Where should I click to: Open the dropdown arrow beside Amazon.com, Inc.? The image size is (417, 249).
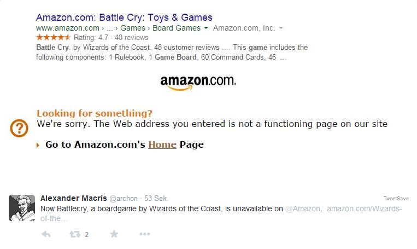point(281,28)
